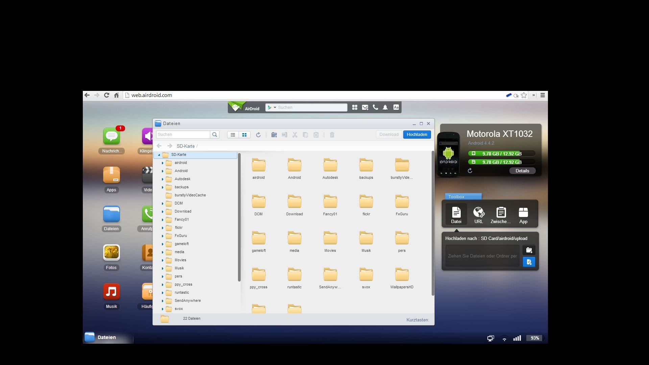Select the Datei toolbox tool

[x=456, y=215]
